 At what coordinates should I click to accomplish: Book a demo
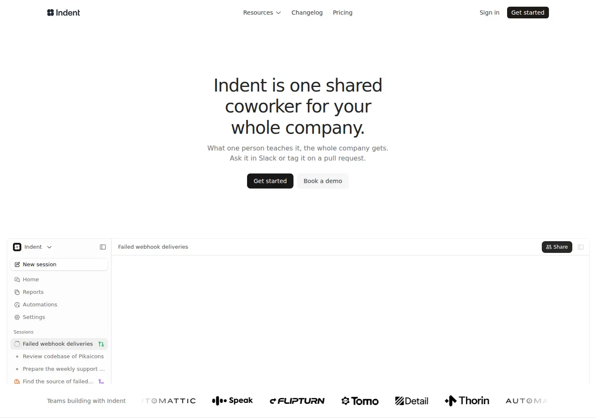323,181
